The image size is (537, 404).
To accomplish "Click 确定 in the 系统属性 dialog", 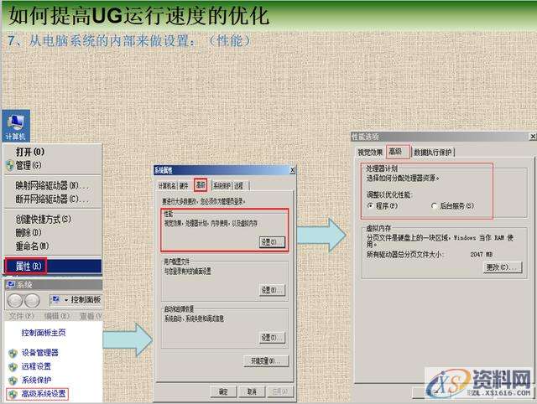I will pyautogui.click(x=223, y=391).
